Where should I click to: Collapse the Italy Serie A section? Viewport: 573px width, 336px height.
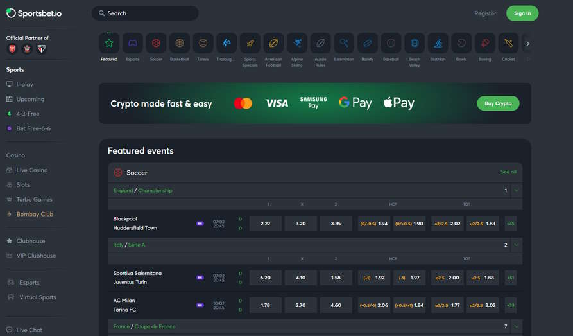(x=517, y=245)
